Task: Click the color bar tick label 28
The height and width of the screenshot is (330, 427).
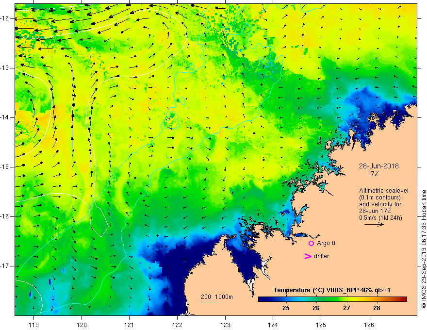Action: pyautogui.click(x=377, y=308)
